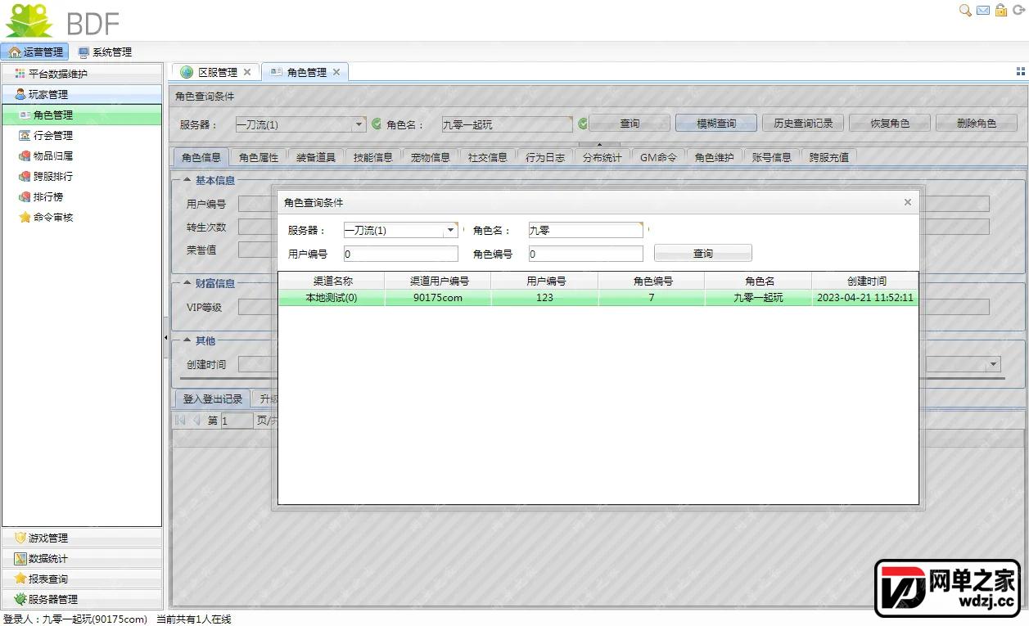Sort by 渠道名称 column header

[332, 281]
